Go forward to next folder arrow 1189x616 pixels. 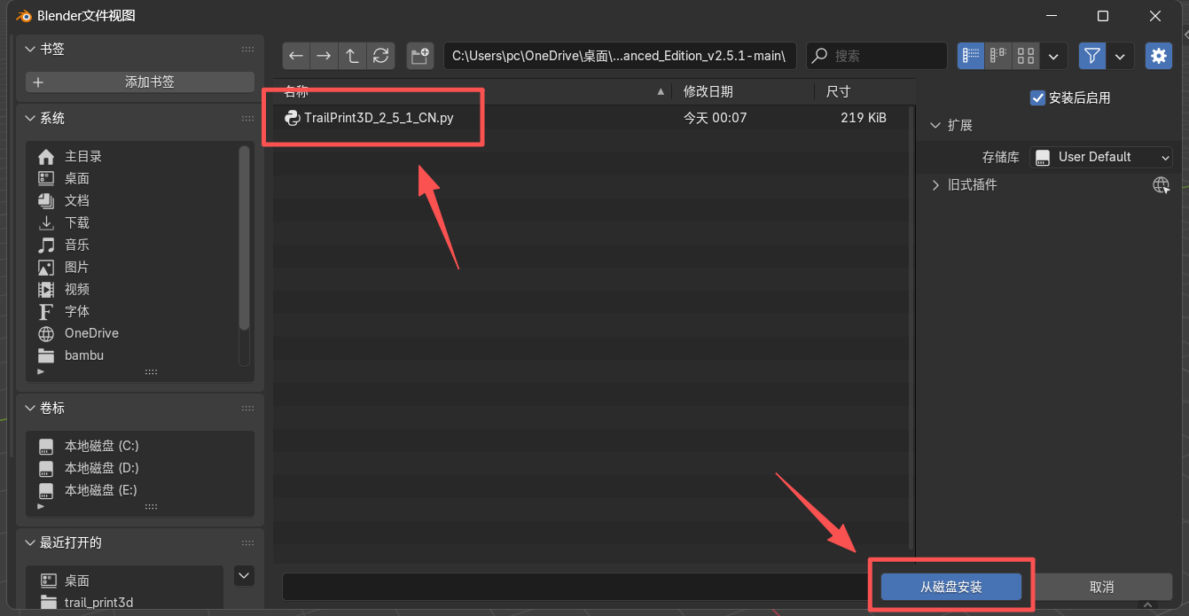[x=325, y=56]
